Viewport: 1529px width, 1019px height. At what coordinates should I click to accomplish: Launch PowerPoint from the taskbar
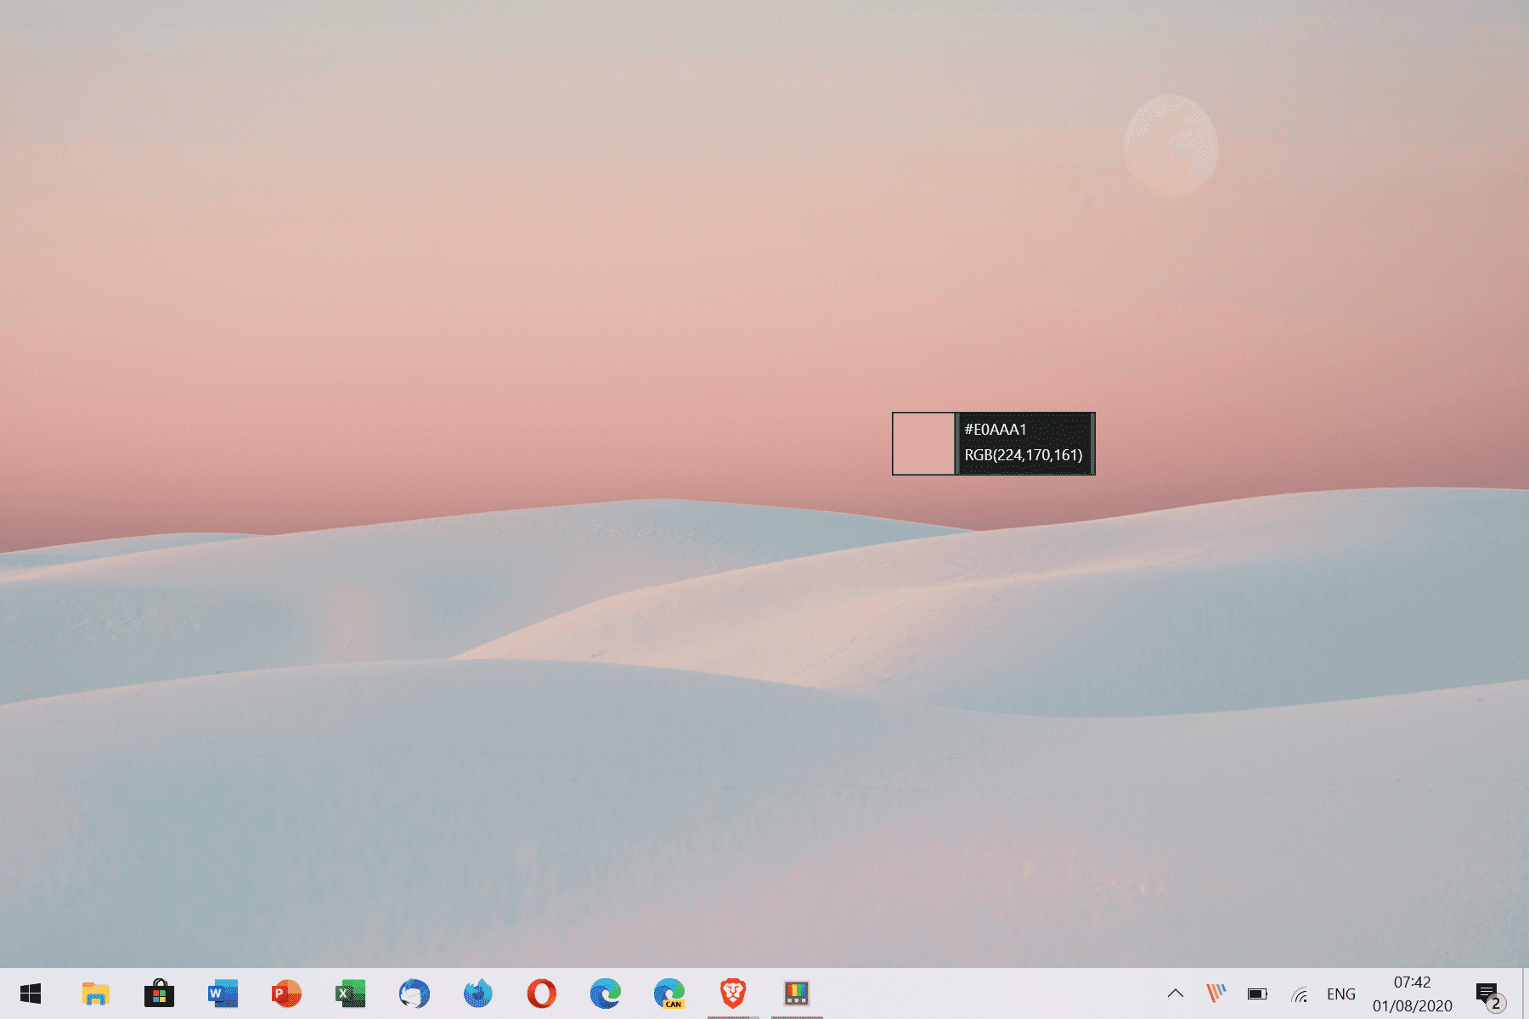click(286, 994)
